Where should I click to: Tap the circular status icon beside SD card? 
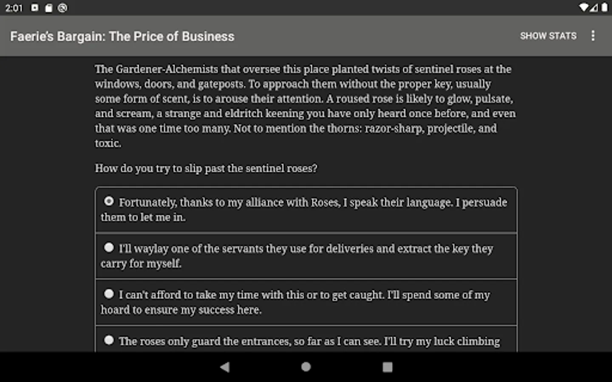click(62, 8)
